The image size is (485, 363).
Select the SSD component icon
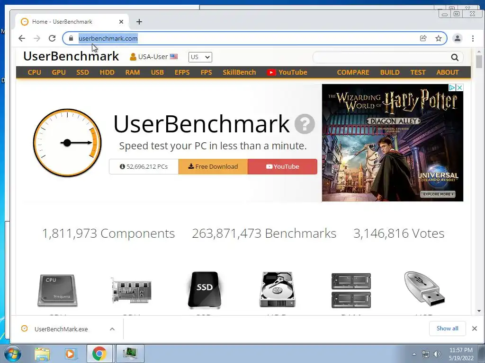[205, 290]
